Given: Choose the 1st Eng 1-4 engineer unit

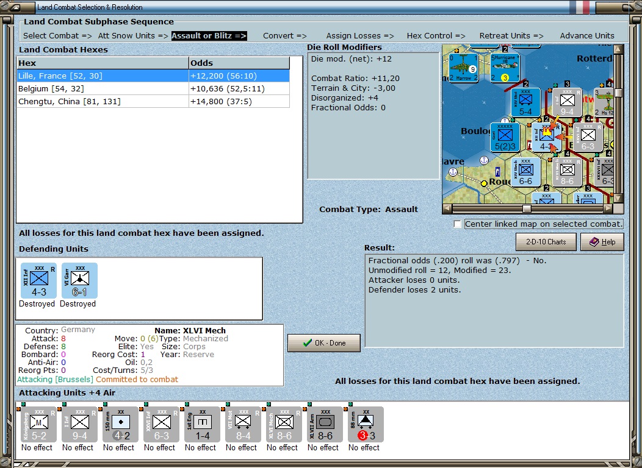Looking at the screenshot, I should tap(202, 424).
